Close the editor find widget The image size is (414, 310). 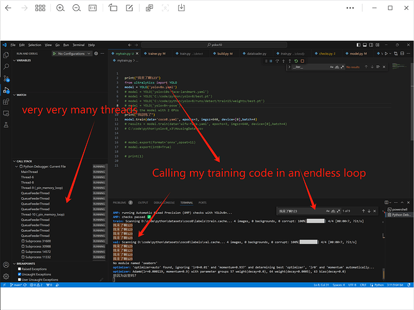pos(384,67)
